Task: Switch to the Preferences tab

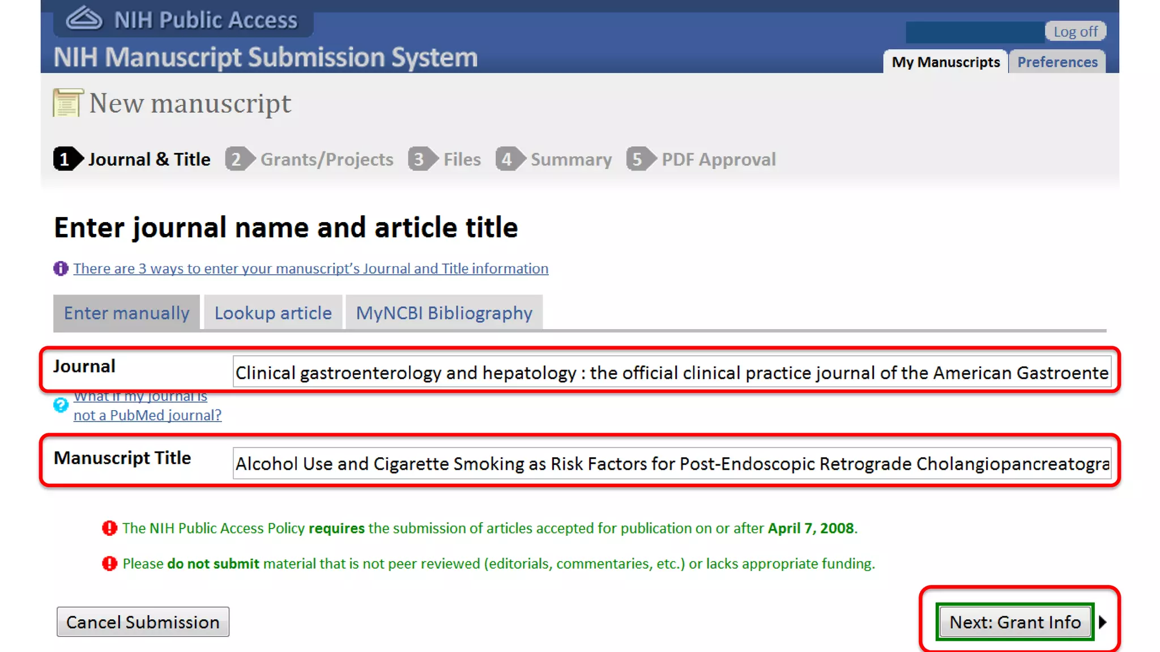Action: (1057, 62)
